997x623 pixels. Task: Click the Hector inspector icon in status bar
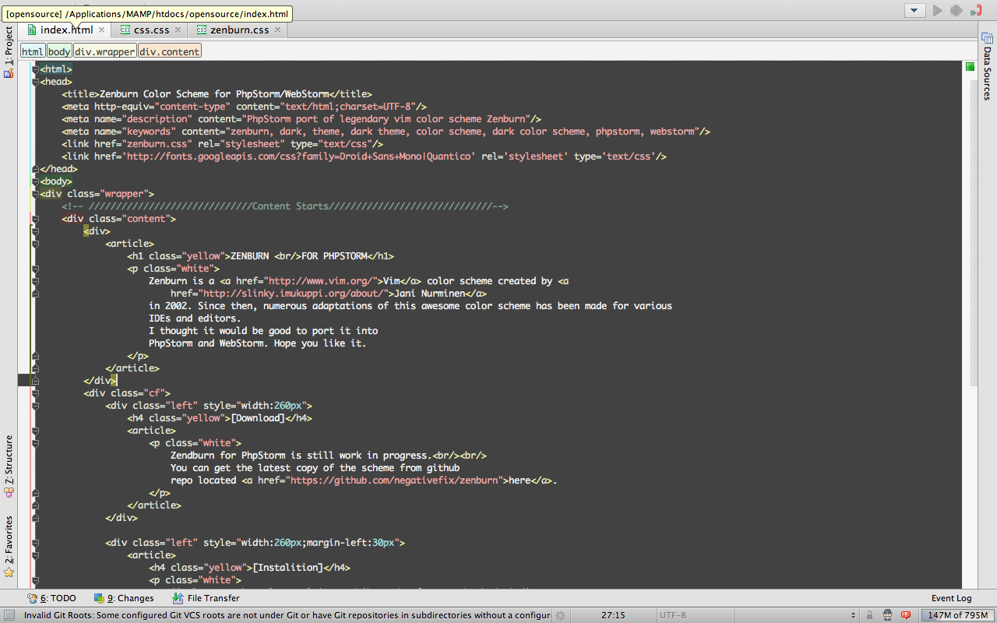tap(888, 615)
